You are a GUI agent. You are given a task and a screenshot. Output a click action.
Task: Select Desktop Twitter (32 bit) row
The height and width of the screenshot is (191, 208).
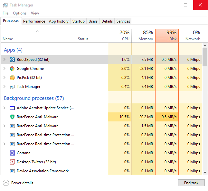coord(101,162)
